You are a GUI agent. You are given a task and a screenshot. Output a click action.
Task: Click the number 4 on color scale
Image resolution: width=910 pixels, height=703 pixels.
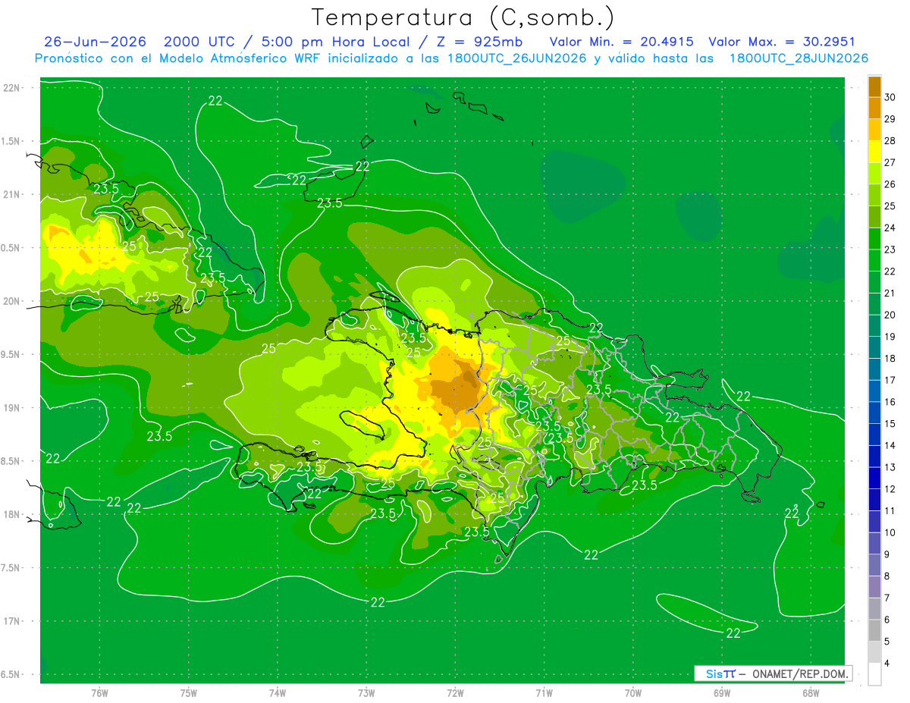(x=887, y=664)
